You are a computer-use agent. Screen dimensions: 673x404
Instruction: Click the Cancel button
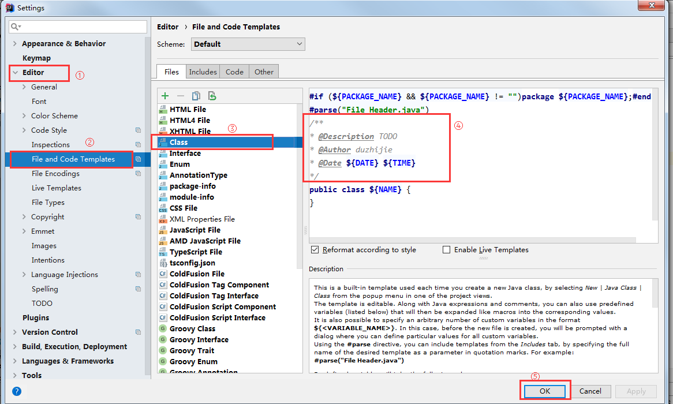click(590, 391)
